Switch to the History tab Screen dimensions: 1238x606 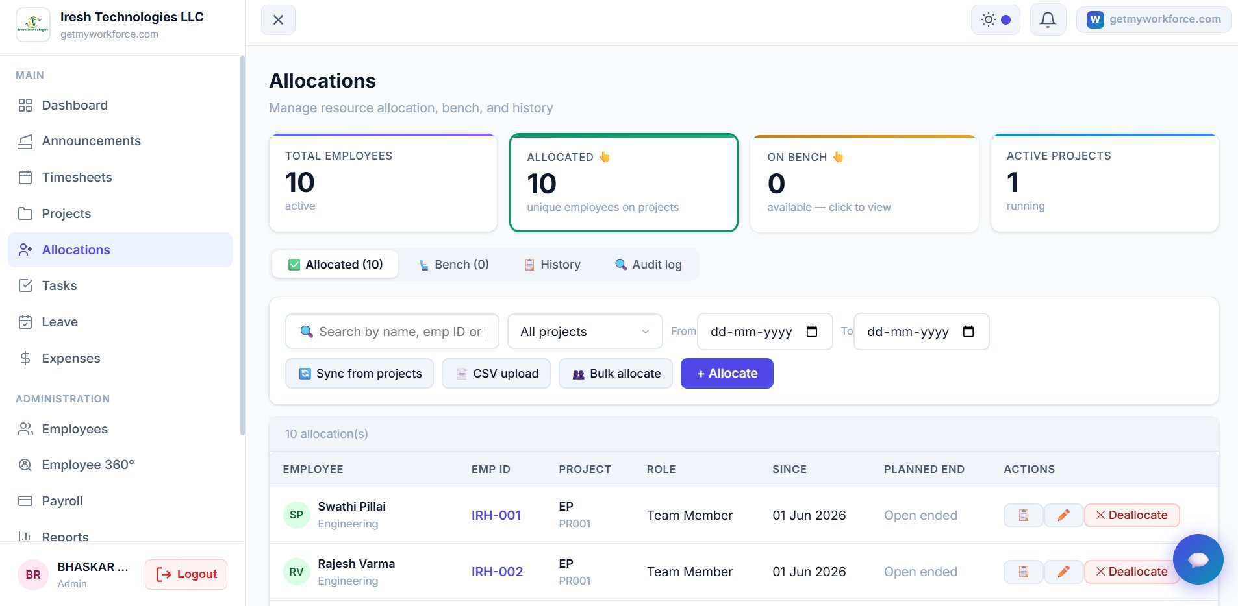552,265
